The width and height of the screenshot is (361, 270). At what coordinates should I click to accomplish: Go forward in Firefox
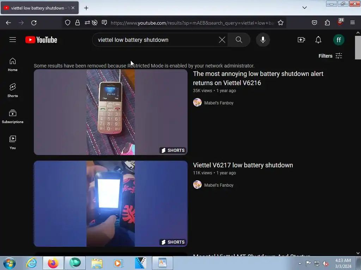click(21, 23)
